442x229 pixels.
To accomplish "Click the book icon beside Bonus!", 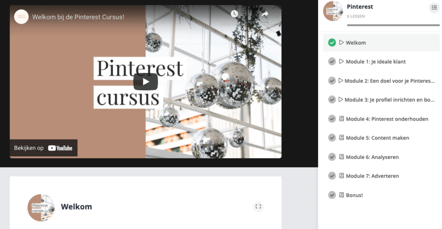I will [341, 195].
